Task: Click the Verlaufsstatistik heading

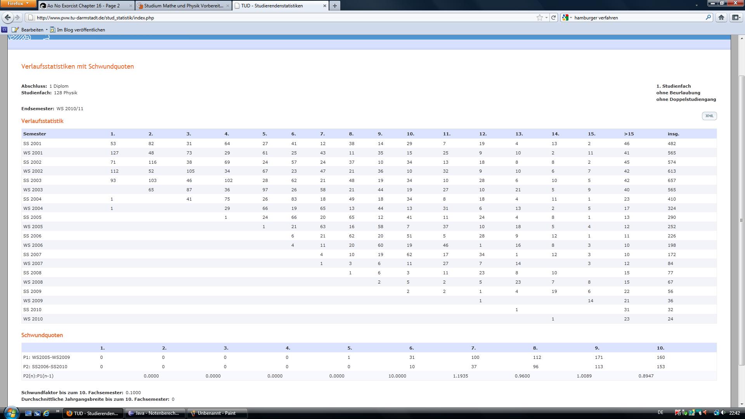Action: 42,121
